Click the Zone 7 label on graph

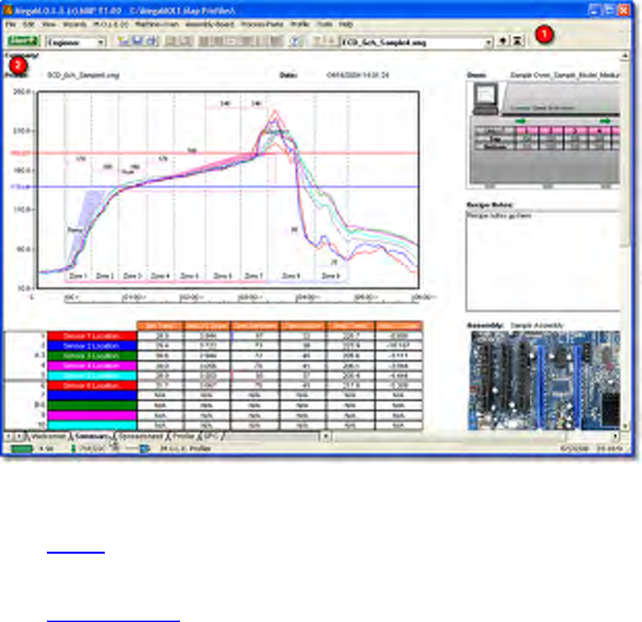click(x=254, y=276)
